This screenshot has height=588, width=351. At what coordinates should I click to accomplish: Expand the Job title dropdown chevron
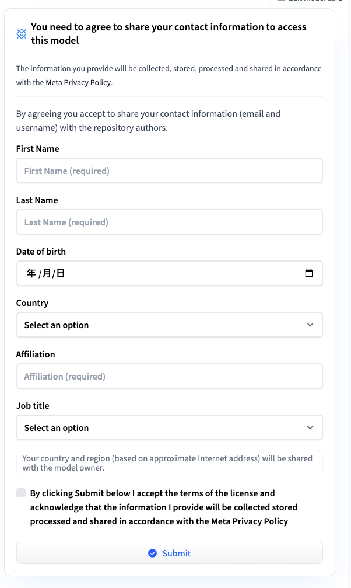(x=310, y=427)
